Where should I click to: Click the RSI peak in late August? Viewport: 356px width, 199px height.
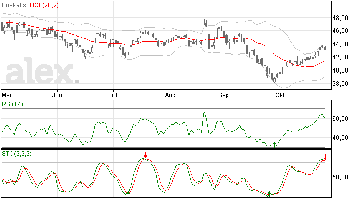tap(204, 111)
